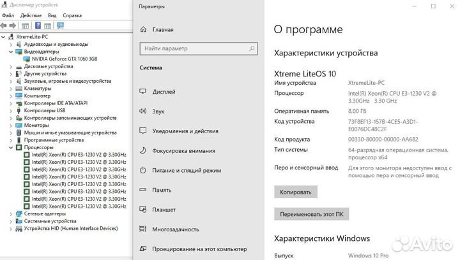Open Звук settings page
The width and height of the screenshot is (460, 260).
(x=158, y=112)
